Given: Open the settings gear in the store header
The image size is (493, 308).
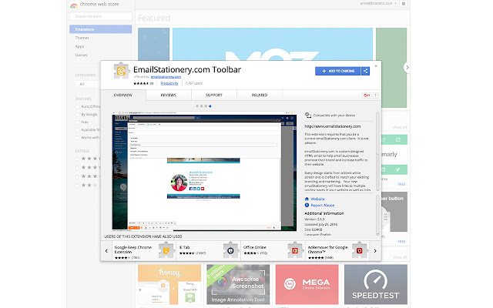Looking at the screenshot, I should click(404, 4).
